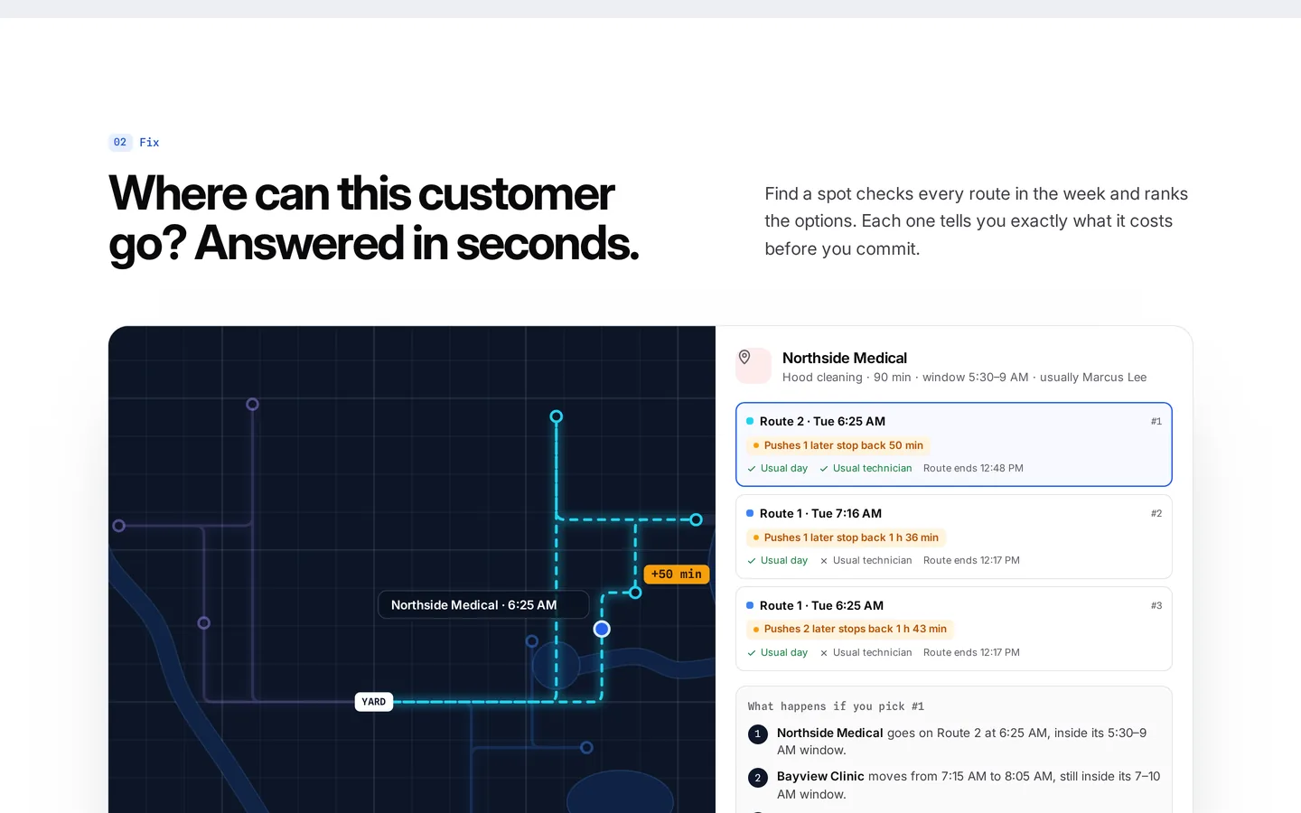This screenshot has height=813, width=1301.
Task: Click the "Bayview Clinic moves from 7:15 AM" step text
Action: click(x=969, y=785)
